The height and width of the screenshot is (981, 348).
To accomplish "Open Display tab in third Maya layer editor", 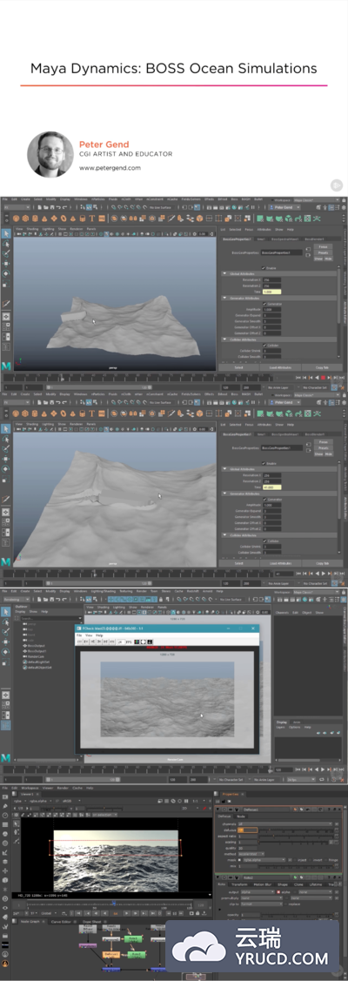I will point(282,722).
